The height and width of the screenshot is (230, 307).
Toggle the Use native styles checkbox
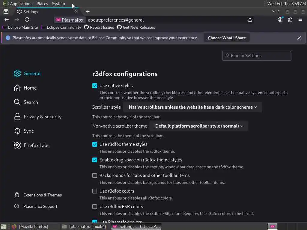point(95,86)
